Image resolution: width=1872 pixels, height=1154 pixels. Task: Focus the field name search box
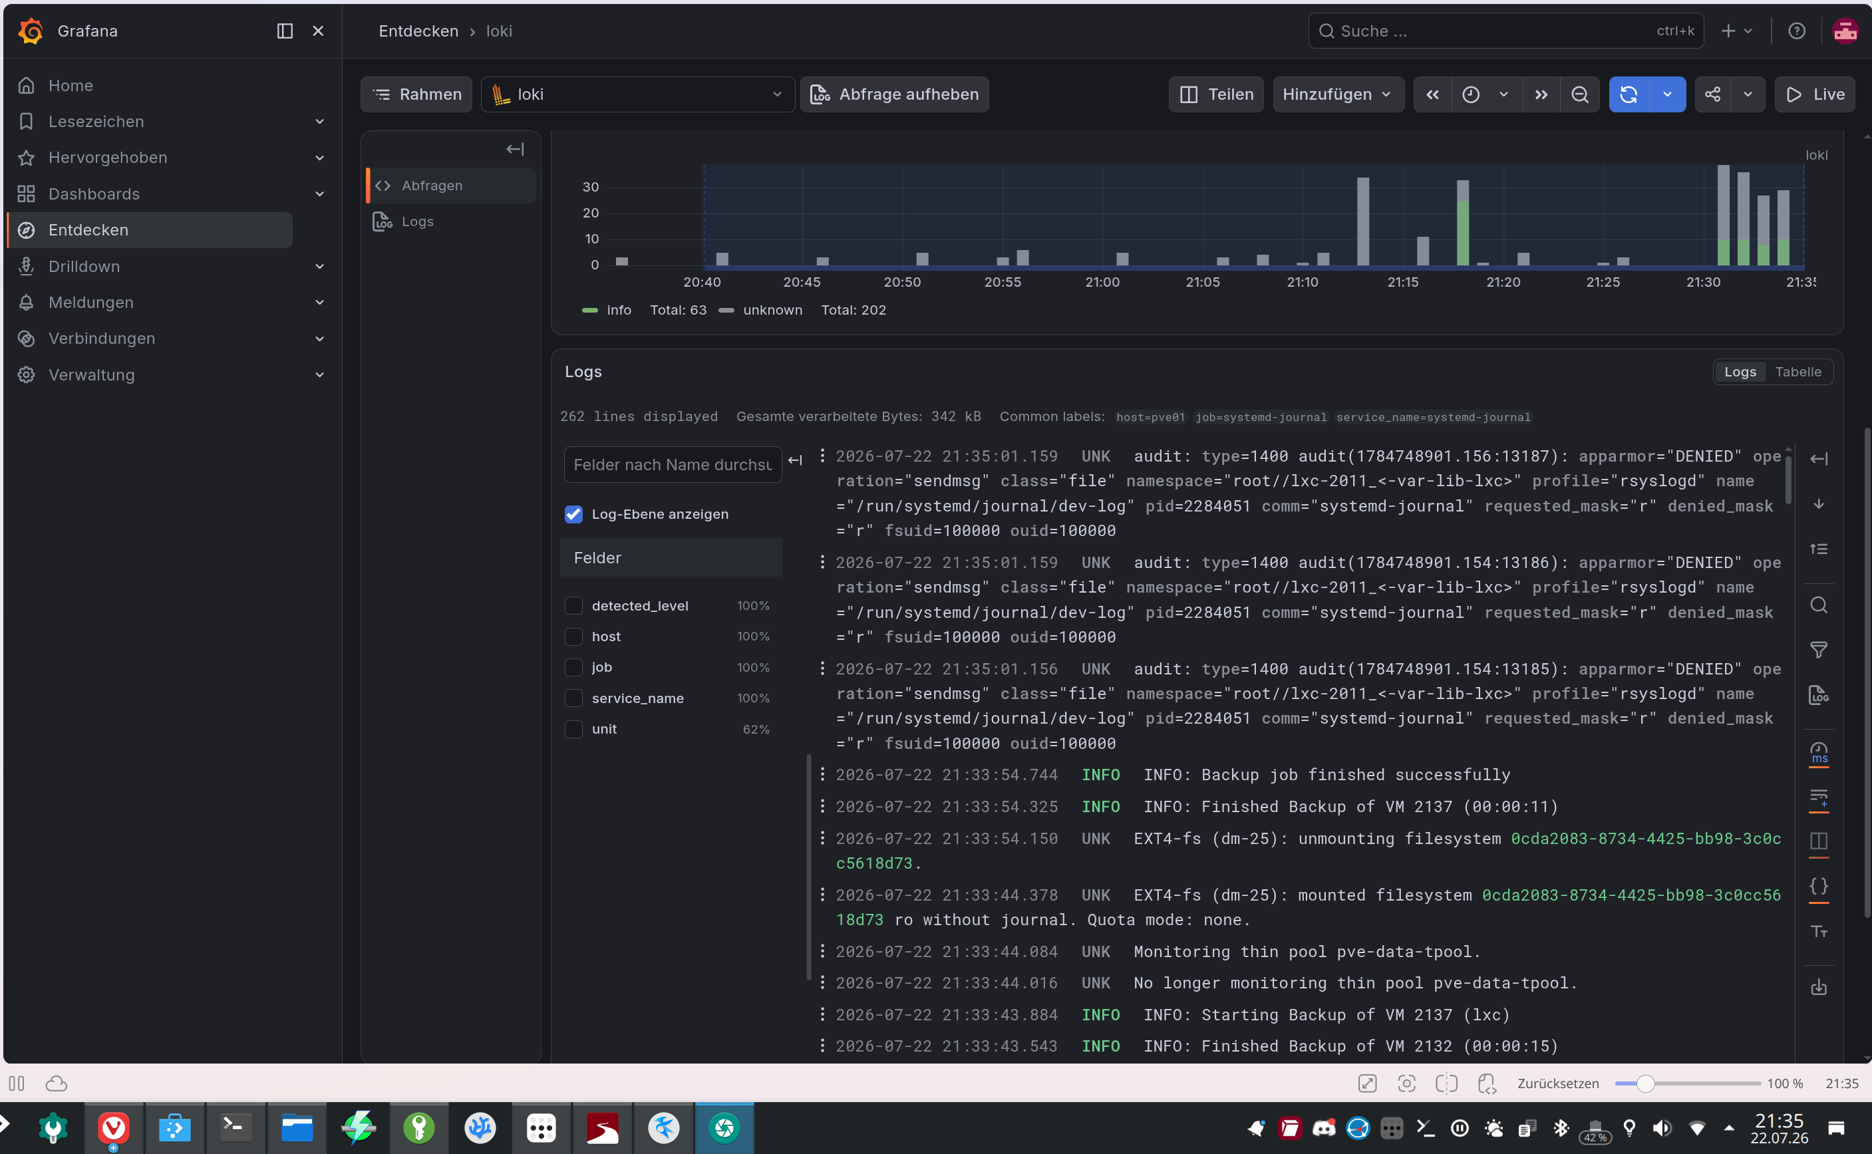point(673,465)
